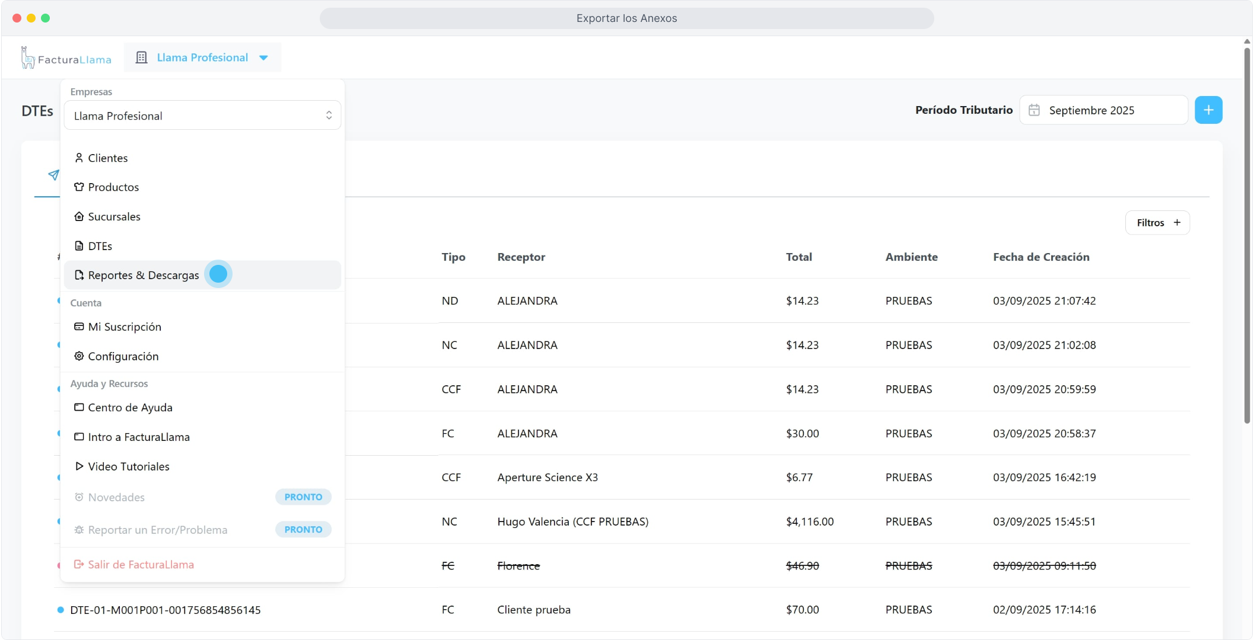1254x640 pixels.
Task: Click the blue plus button to create a DTE
Action: click(1208, 110)
